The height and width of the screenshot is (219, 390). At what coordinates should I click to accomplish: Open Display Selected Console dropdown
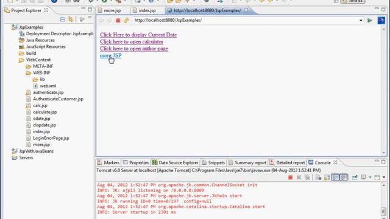(x=370, y=177)
